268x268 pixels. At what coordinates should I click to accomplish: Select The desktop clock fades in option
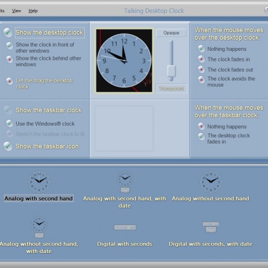201,137
